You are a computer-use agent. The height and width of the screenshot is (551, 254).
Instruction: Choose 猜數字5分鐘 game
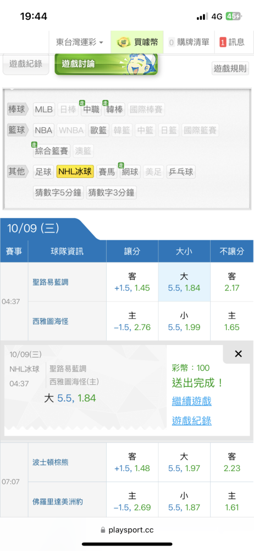tap(58, 192)
